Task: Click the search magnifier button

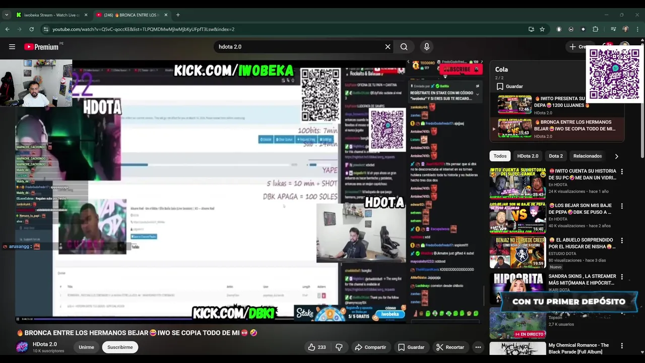Action: click(404, 47)
